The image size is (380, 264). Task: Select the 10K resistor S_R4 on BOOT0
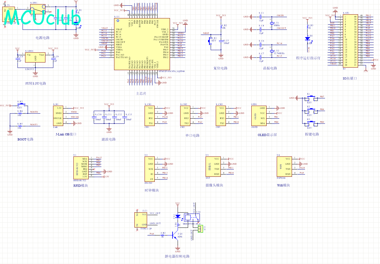coord(20,113)
